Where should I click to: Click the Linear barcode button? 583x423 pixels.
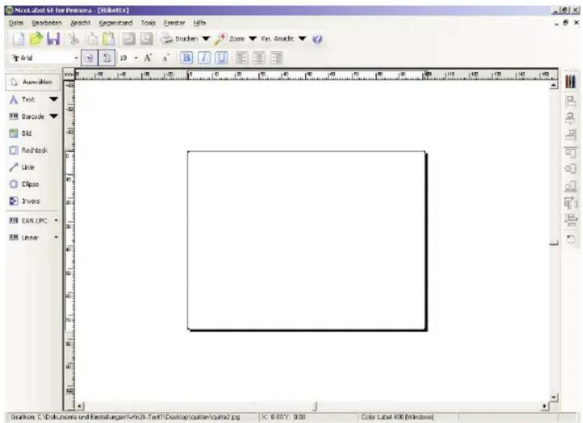tap(24, 238)
